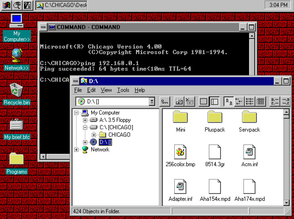Open the drive selector dropdown arrow
Viewport: 294px width, 219px height.
pos(152,102)
